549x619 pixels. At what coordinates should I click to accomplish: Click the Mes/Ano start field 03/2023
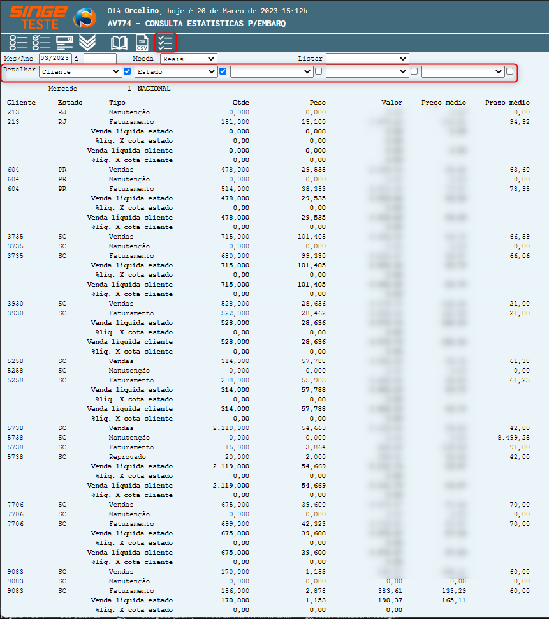tap(55, 58)
